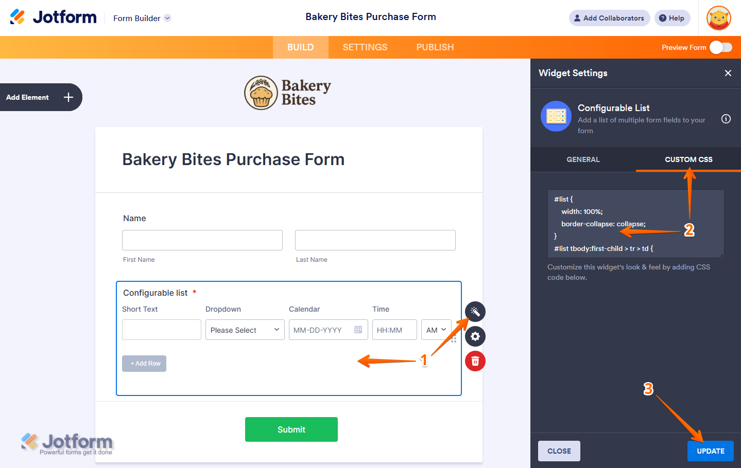Click the First Name input field
Screen dimensions: 741x468
(202, 240)
